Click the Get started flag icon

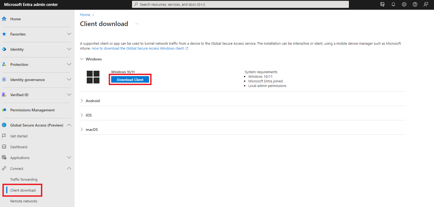pos(4,136)
